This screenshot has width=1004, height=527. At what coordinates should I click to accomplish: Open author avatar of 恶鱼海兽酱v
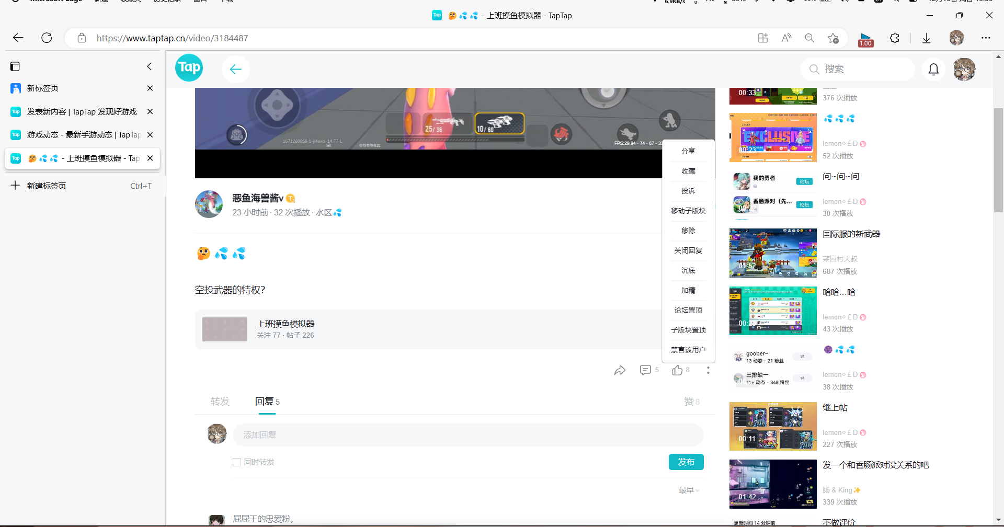209,204
